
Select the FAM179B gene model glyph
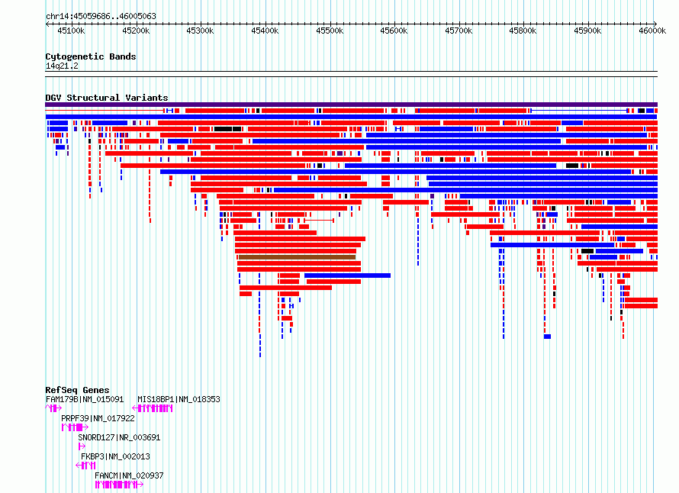(x=53, y=408)
